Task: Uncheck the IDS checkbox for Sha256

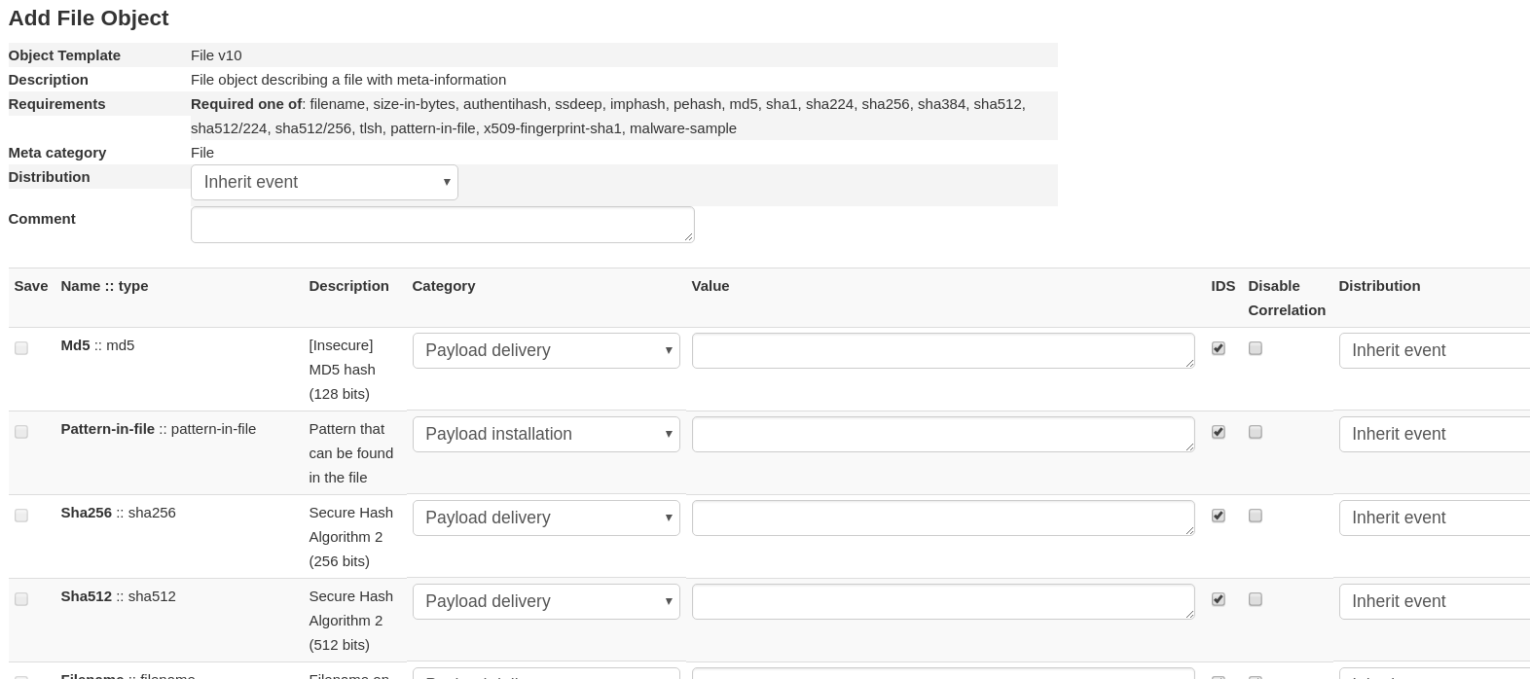Action: pos(1219,516)
